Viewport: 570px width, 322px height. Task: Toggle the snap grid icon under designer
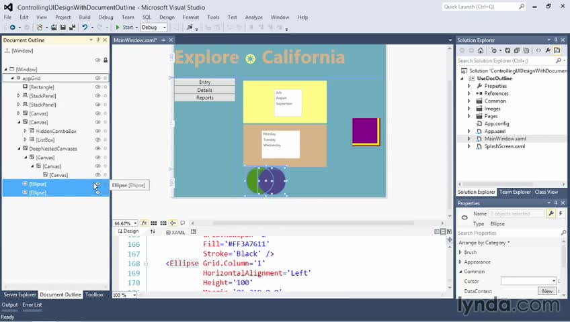[154, 223]
